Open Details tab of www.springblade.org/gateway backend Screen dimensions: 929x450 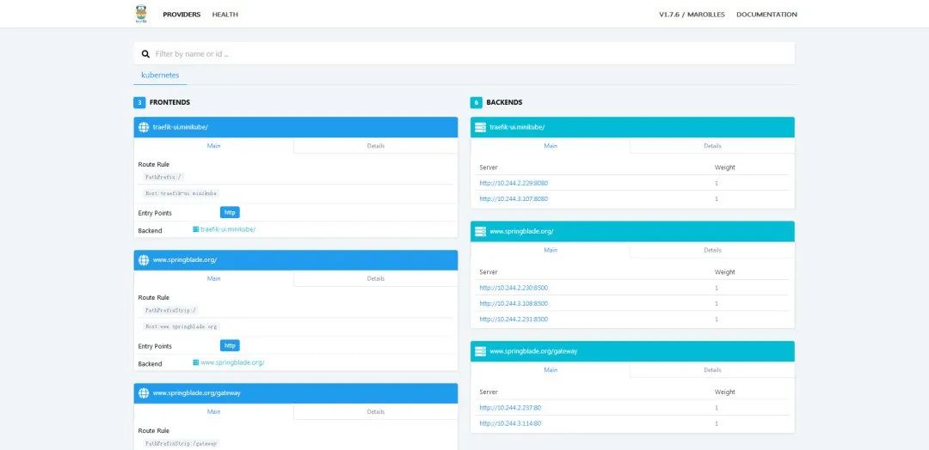tap(712, 369)
